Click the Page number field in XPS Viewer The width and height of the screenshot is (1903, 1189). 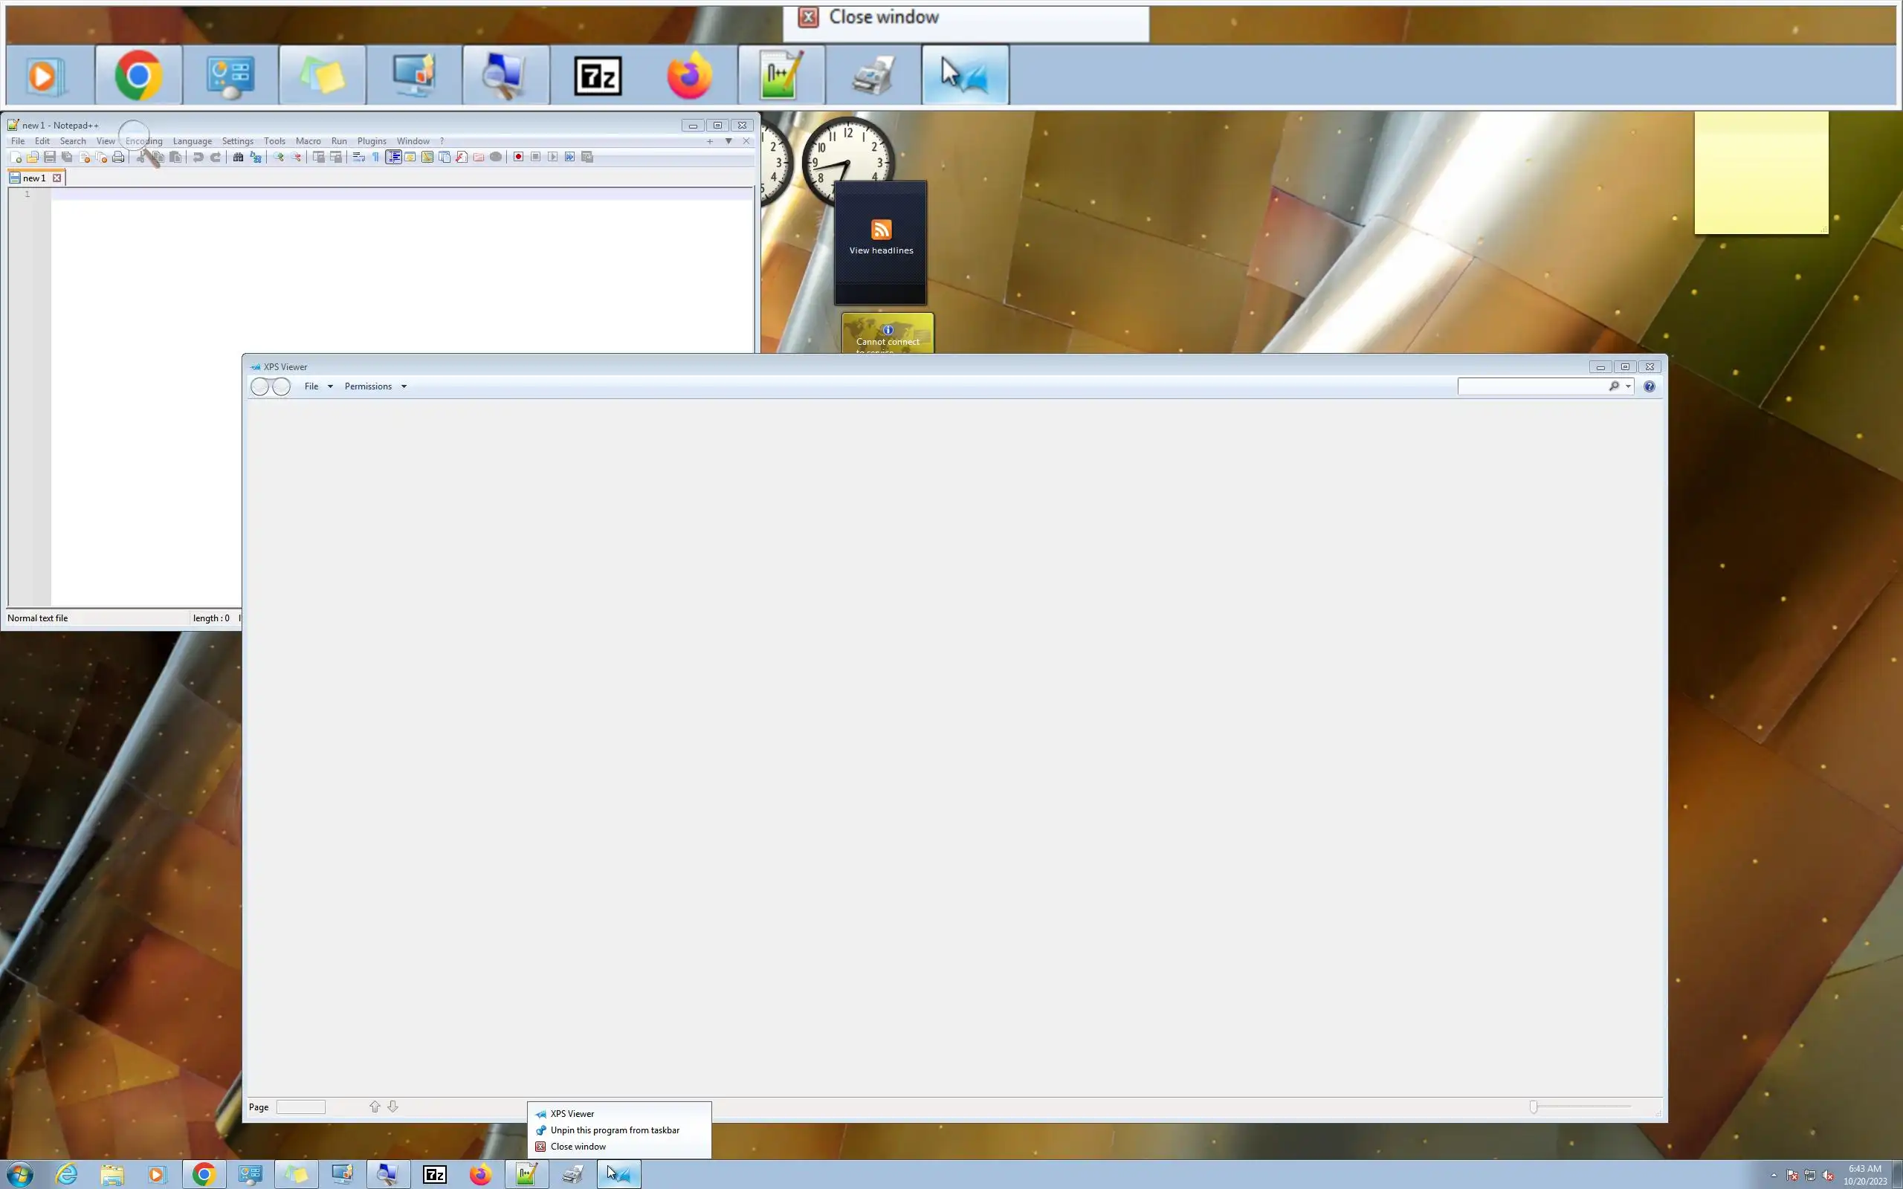300,1107
